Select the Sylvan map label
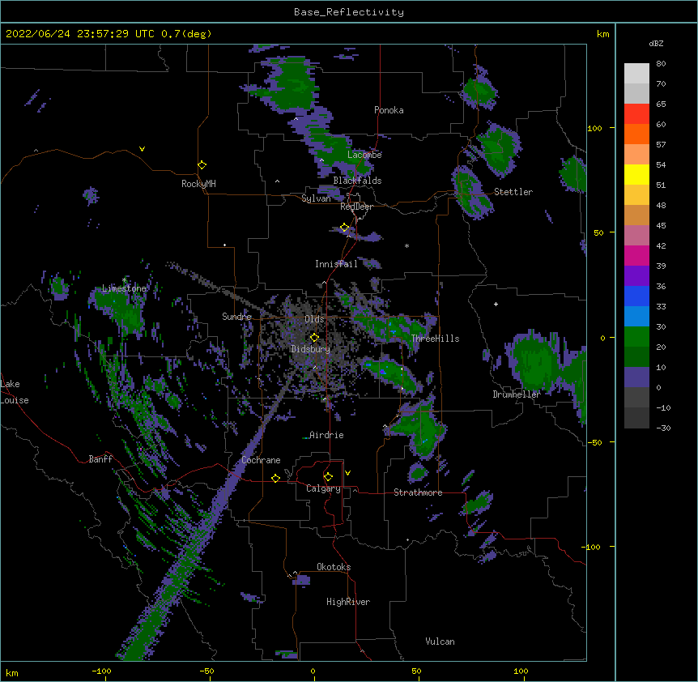Image resolution: width=698 pixels, height=682 pixels. click(x=316, y=198)
